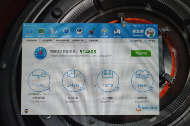Image resolution: width=190 pixels, height=126 pixels.
Task: Open the 论坛 forum link in title bar
Action: click(129, 26)
